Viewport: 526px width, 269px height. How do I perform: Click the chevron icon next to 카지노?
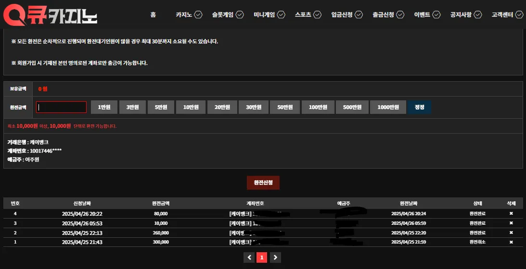coord(198,15)
